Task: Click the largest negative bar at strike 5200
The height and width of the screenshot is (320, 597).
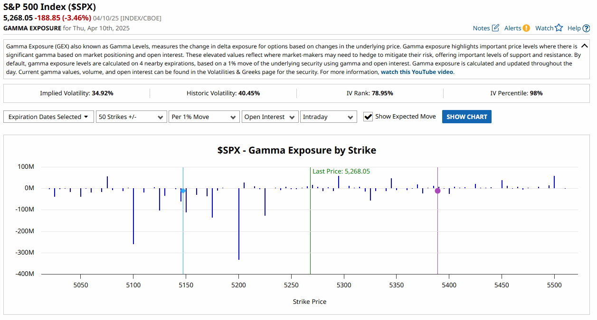Action: (x=239, y=224)
